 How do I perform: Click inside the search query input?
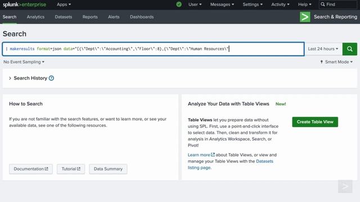coord(153,49)
